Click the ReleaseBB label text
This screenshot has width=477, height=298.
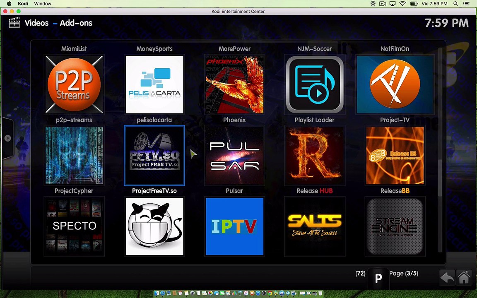395,191
